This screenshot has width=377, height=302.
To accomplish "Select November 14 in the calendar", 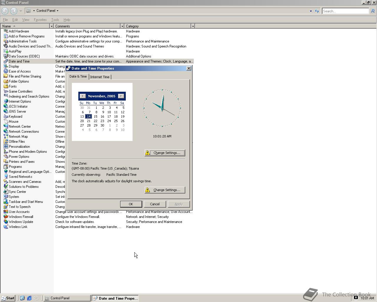I will (x=89, y=116).
